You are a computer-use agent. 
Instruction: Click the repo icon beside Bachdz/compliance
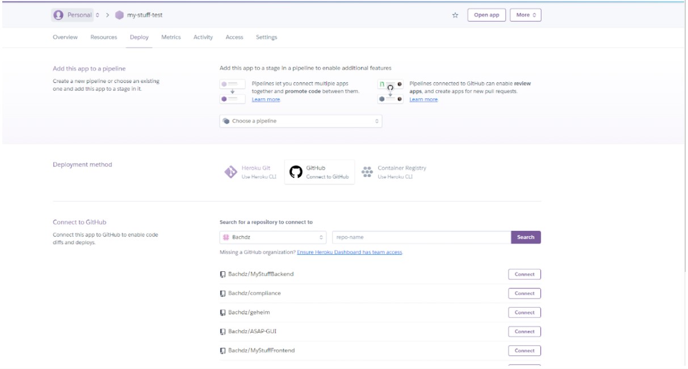[x=223, y=293]
